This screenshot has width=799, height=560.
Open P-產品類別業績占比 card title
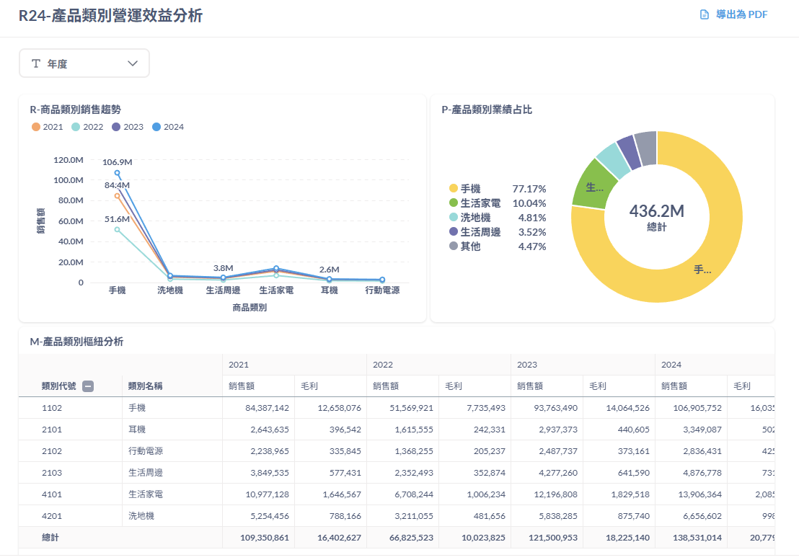coord(487,110)
